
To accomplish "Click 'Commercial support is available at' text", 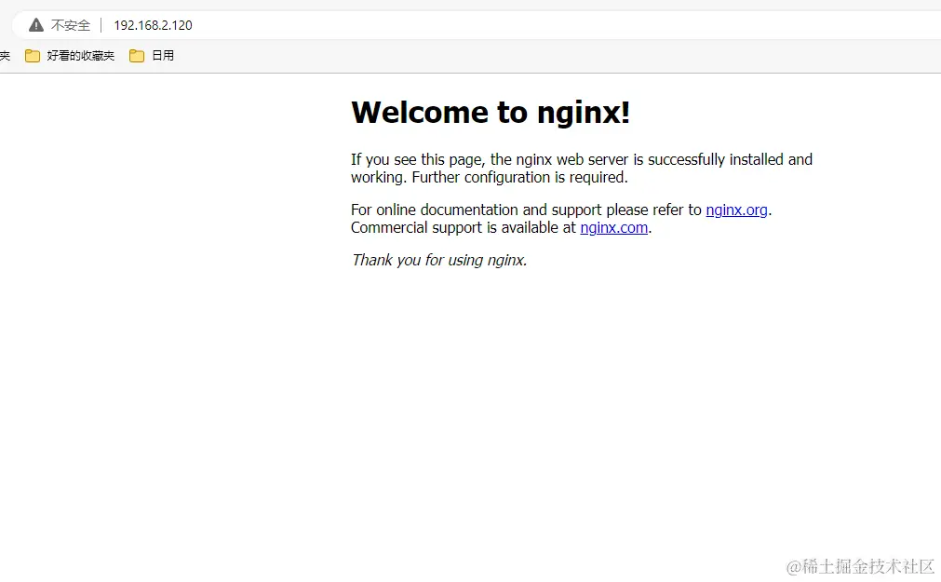I will point(464,227).
